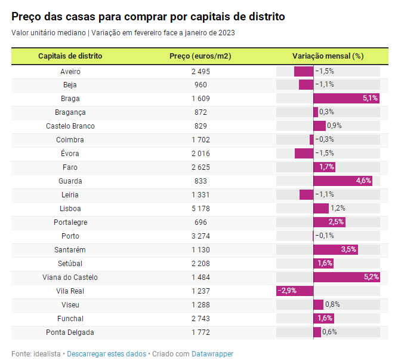This screenshot has height=363, width=398.
Task: Click the 'Descarregar estes dados' link
Action: (x=106, y=354)
